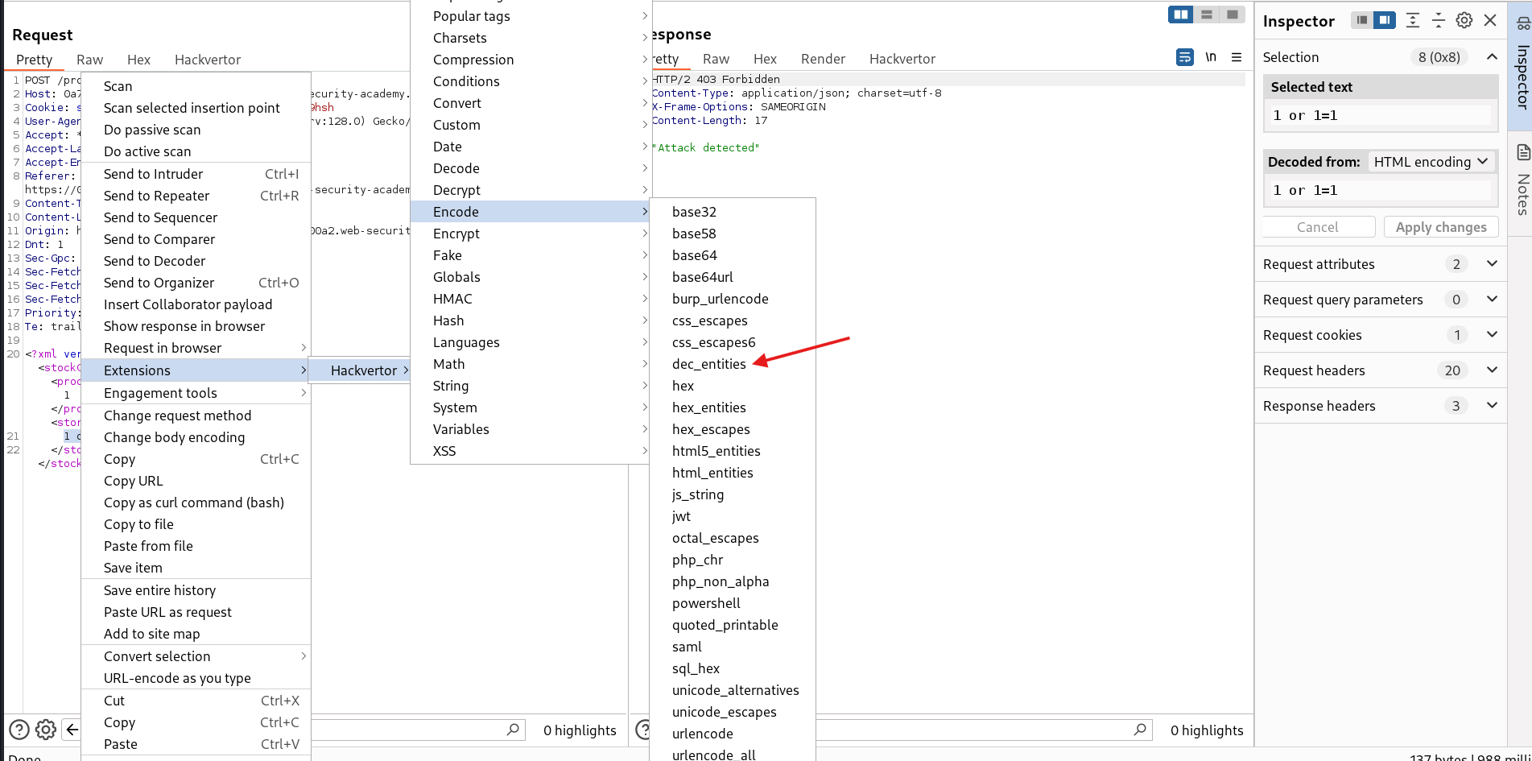Viewport: 1532px width, 761px height.
Task: Open the response Render tab
Action: pos(823,59)
